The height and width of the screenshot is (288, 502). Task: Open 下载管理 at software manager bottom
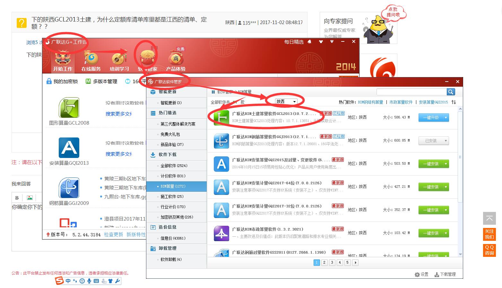445,275
